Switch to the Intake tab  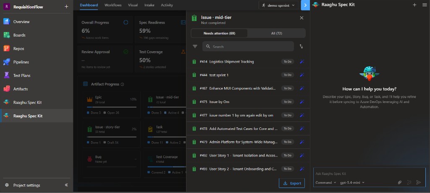pos(149,5)
